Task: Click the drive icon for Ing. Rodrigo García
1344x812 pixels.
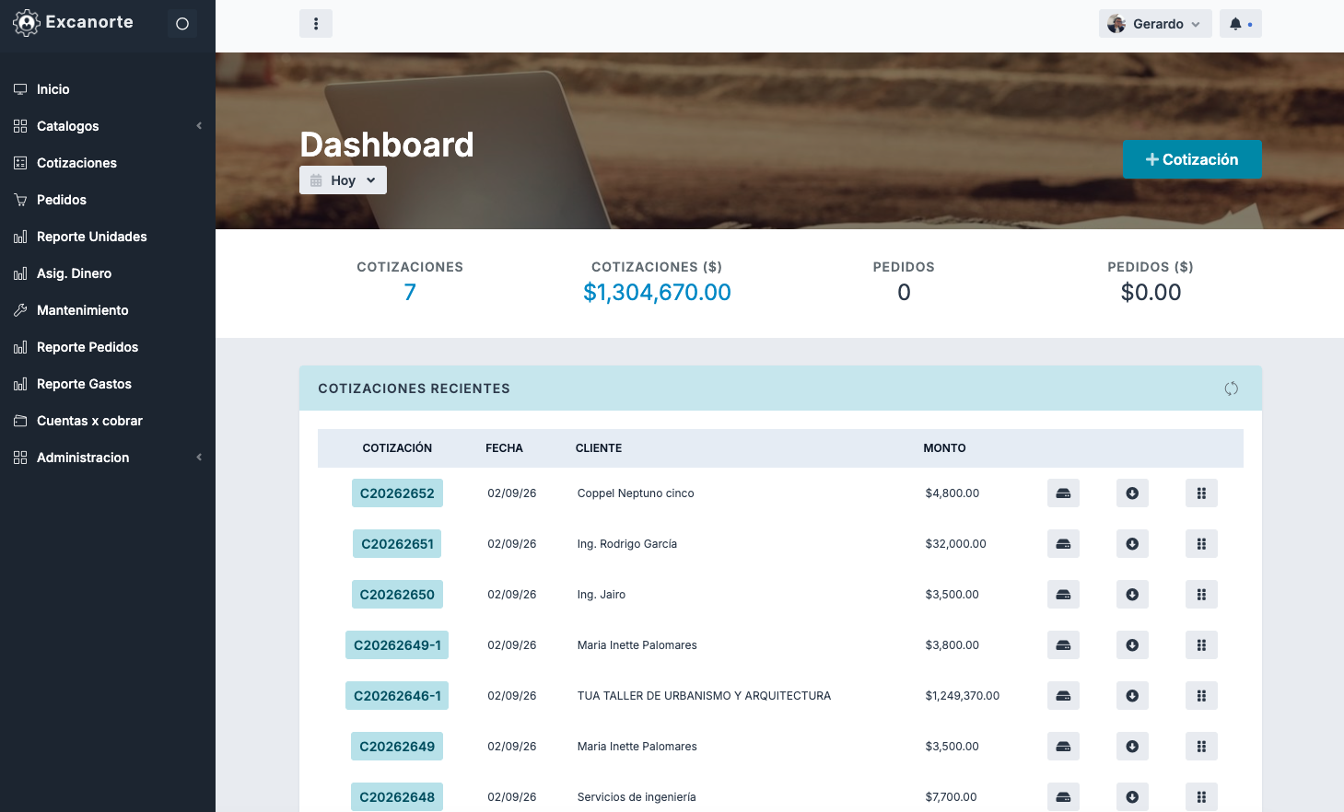Action: (1063, 544)
